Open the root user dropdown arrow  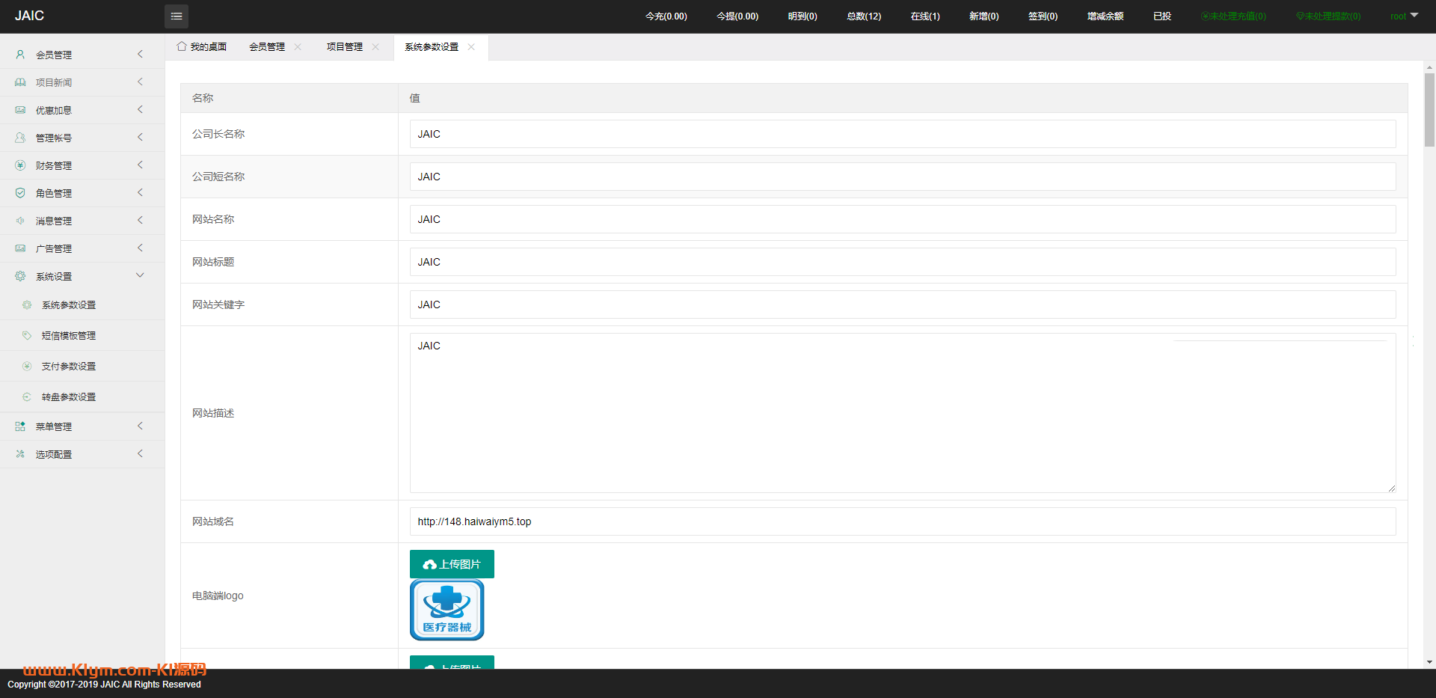tap(1414, 16)
